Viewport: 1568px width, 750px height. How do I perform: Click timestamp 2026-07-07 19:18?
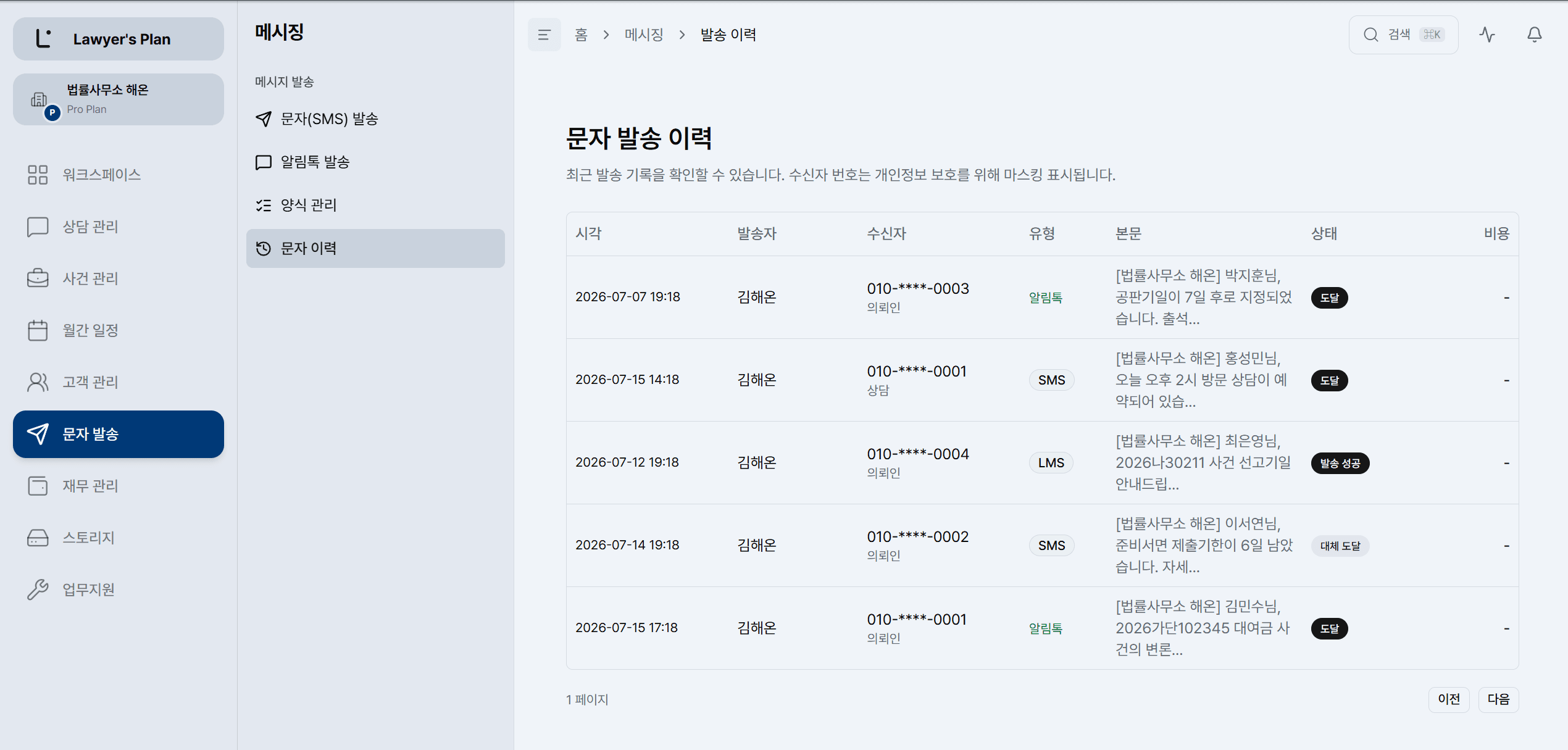(x=628, y=298)
